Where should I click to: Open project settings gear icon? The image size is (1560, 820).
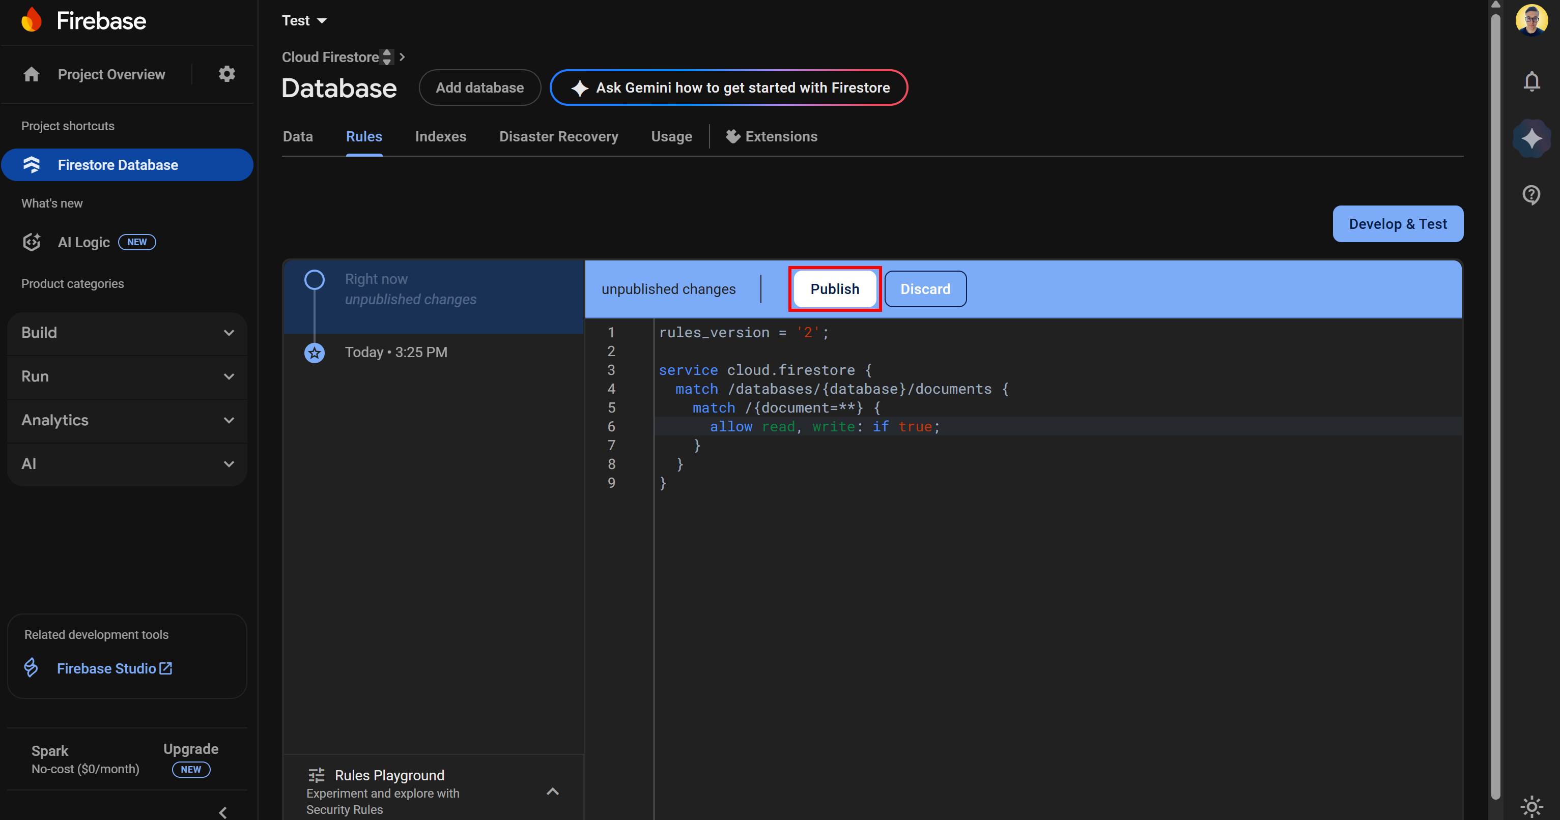point(226,74)
